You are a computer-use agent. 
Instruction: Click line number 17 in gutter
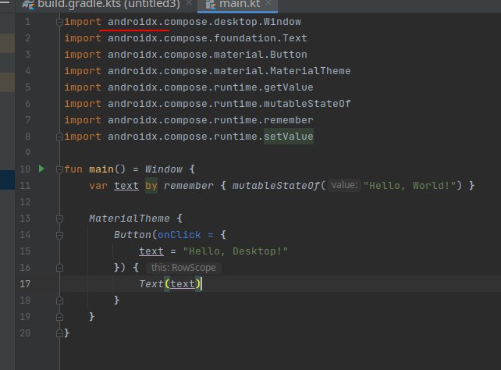coord(25,283)
